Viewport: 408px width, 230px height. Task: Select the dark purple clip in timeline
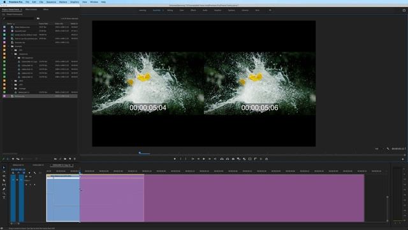coord(254,198)
